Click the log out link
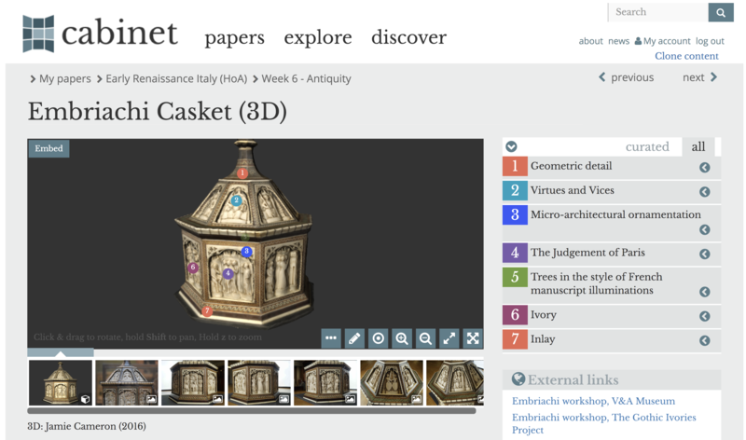The width and height of the screenshot is (746, 440). point(710,41)
